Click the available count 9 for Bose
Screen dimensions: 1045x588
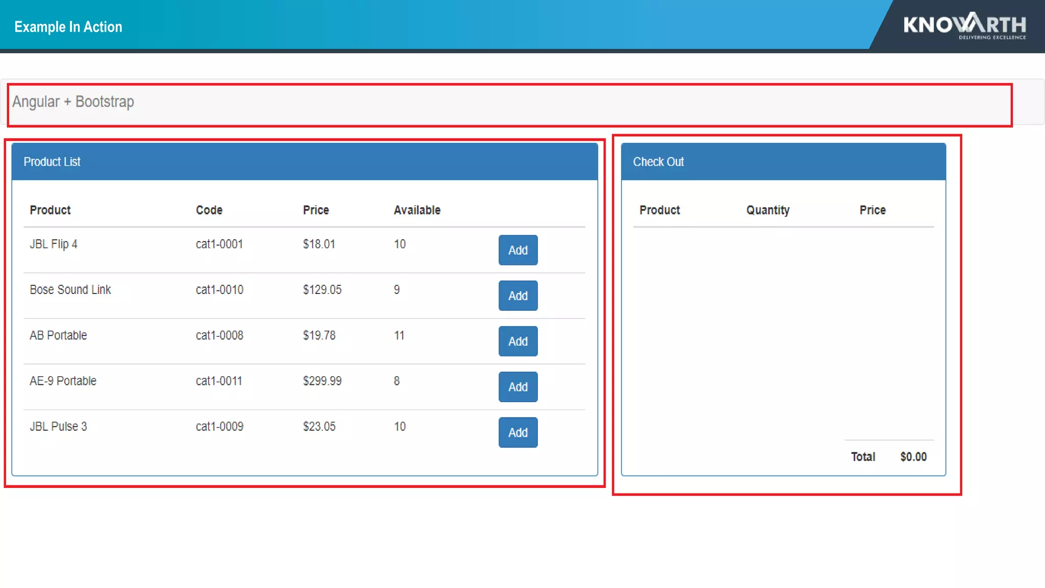pos(396,289)
